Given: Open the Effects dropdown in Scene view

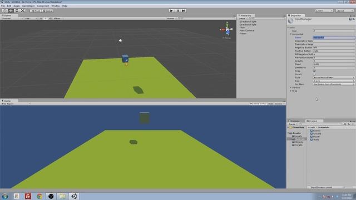Looking at the screenshot, I should [x=58, y=18].
